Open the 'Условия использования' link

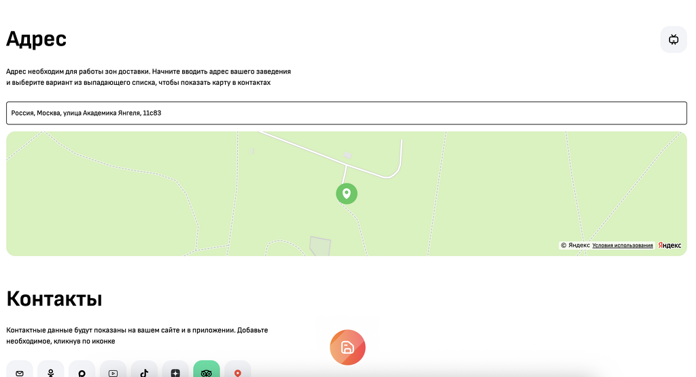(x=623, y=245)
